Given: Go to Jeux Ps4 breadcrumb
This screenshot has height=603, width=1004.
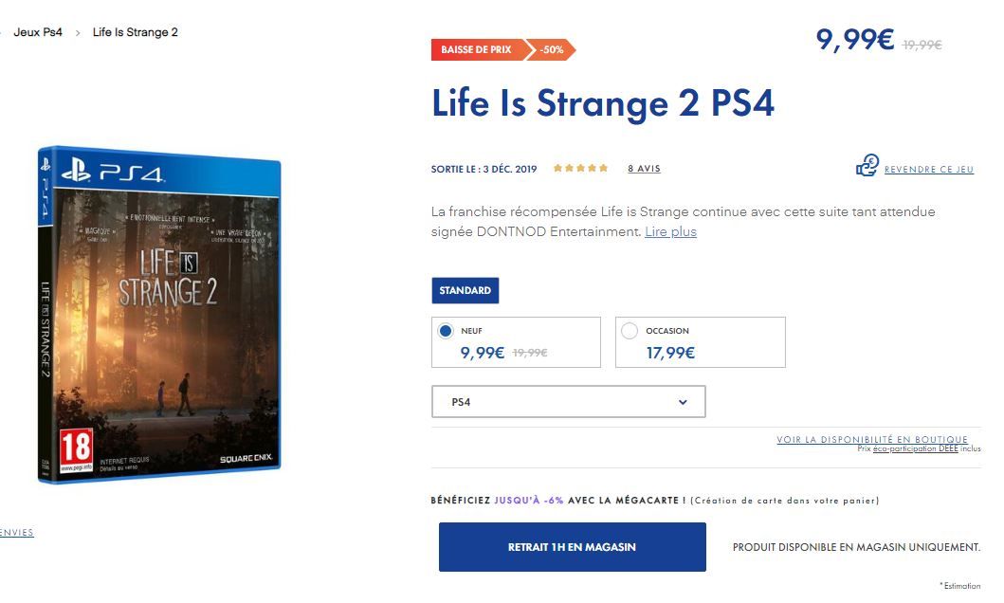Looking at the screenshot, I should click(x=38, y=32).
